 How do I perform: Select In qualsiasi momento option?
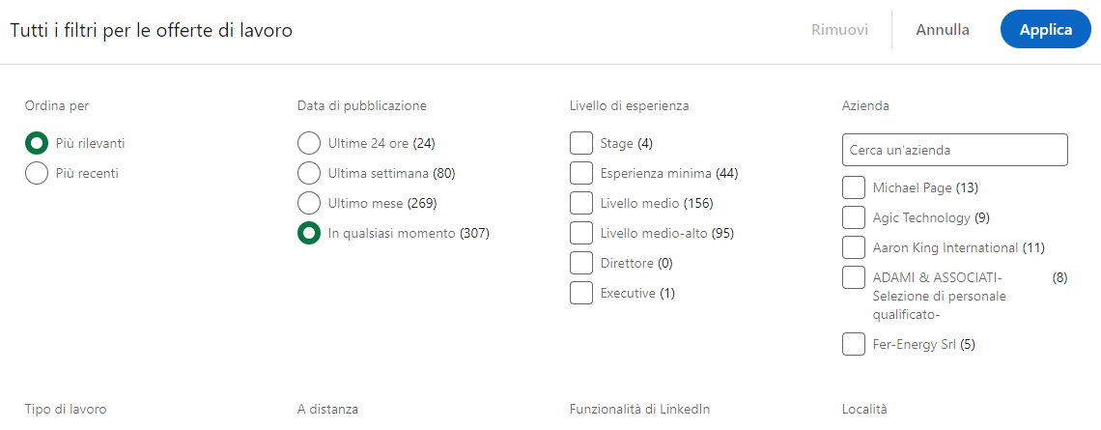(x=308, y=233)
